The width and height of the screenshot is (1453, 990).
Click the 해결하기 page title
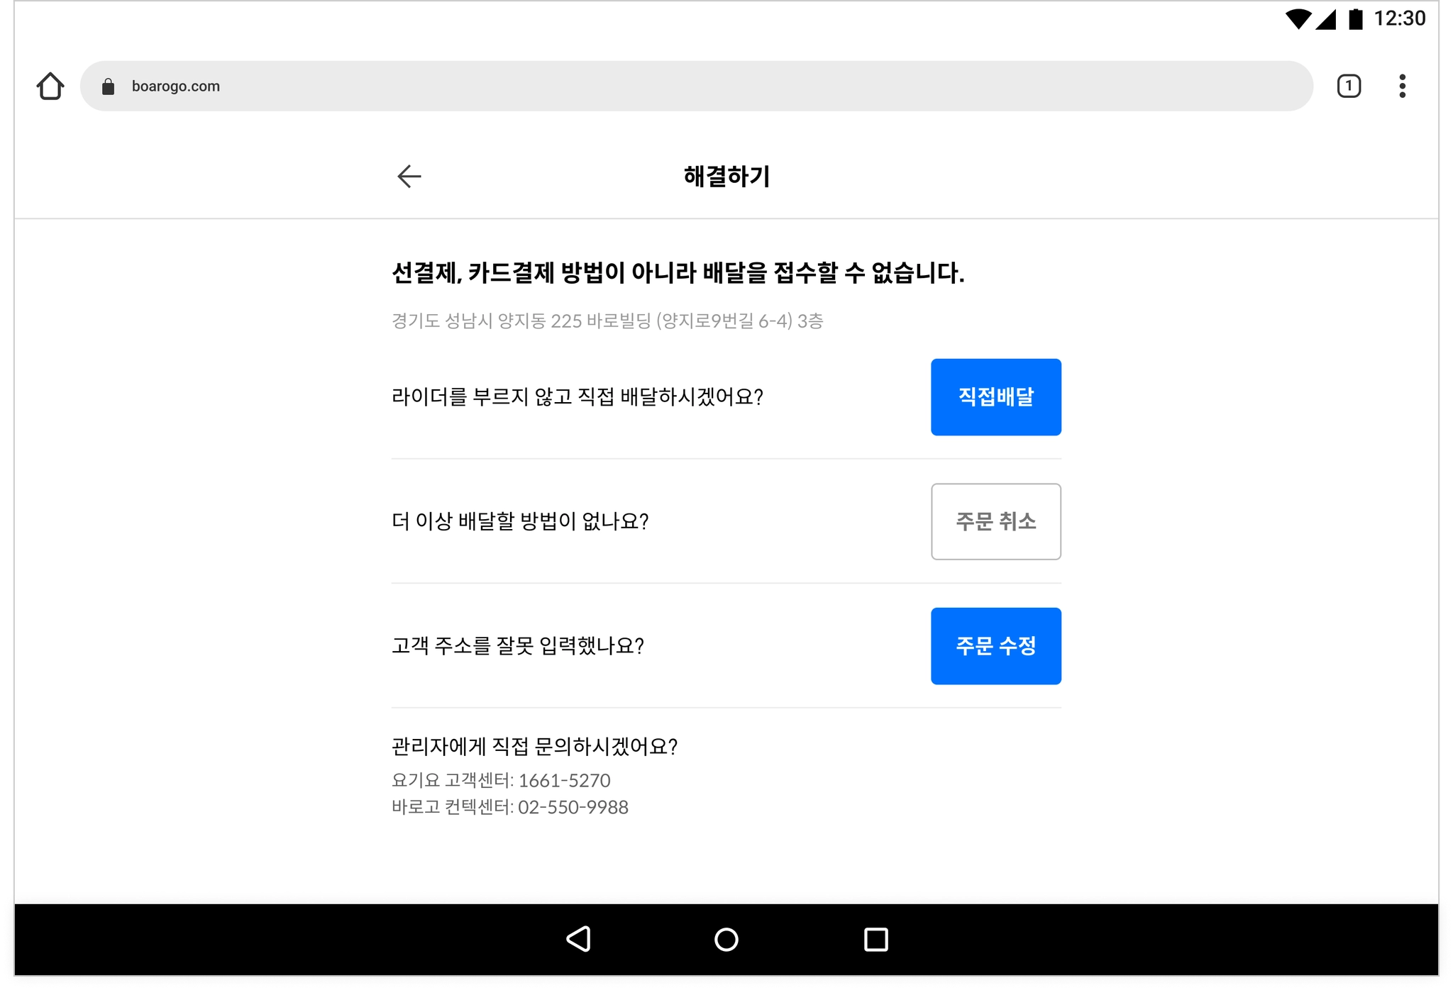(x=726, y=176)
